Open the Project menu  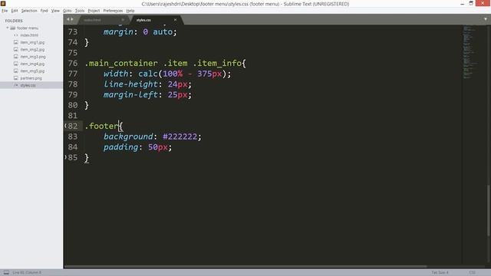tap(94, 11)
